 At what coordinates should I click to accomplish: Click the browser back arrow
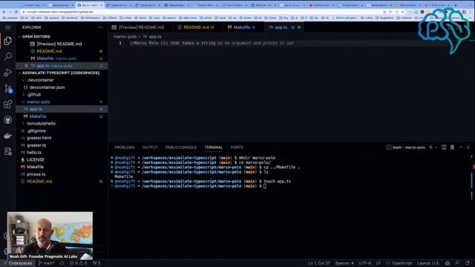4,12
